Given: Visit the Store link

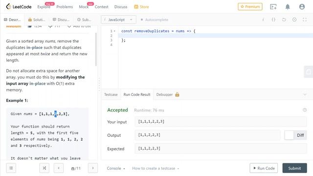Looking at the screenshot, I should coord(141,7).
